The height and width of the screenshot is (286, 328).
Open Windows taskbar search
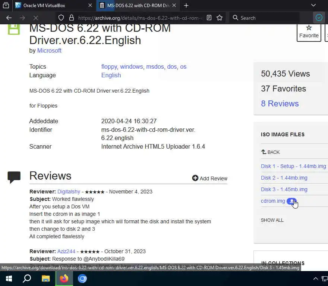(x=27, y=279)
